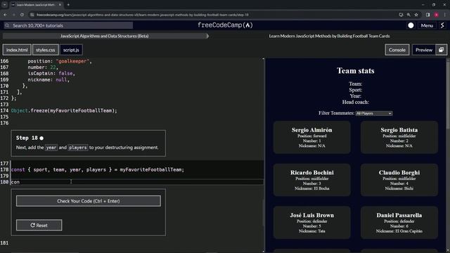Open the browser profile avatar
The image size is (450, 253).
(436, 15)
